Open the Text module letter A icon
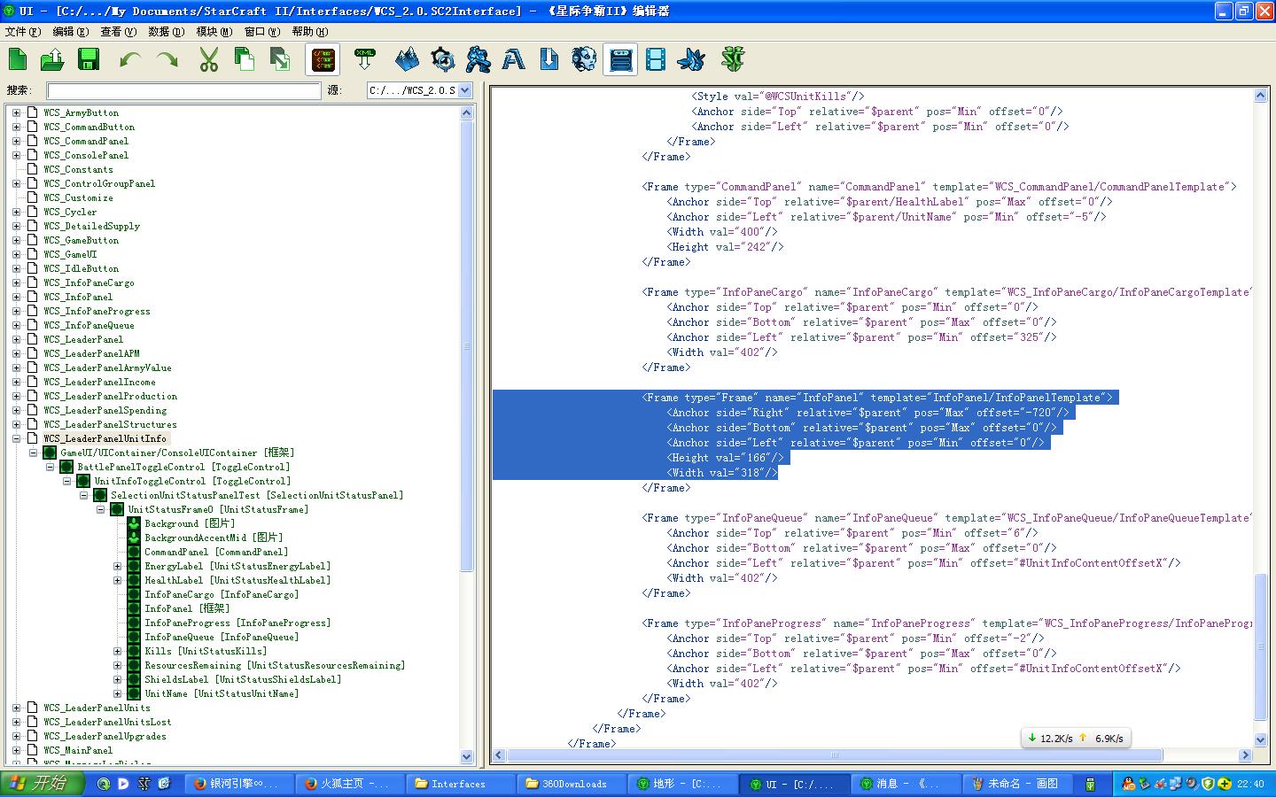Viewport: 1276px width, 797px height. [513, 59]
